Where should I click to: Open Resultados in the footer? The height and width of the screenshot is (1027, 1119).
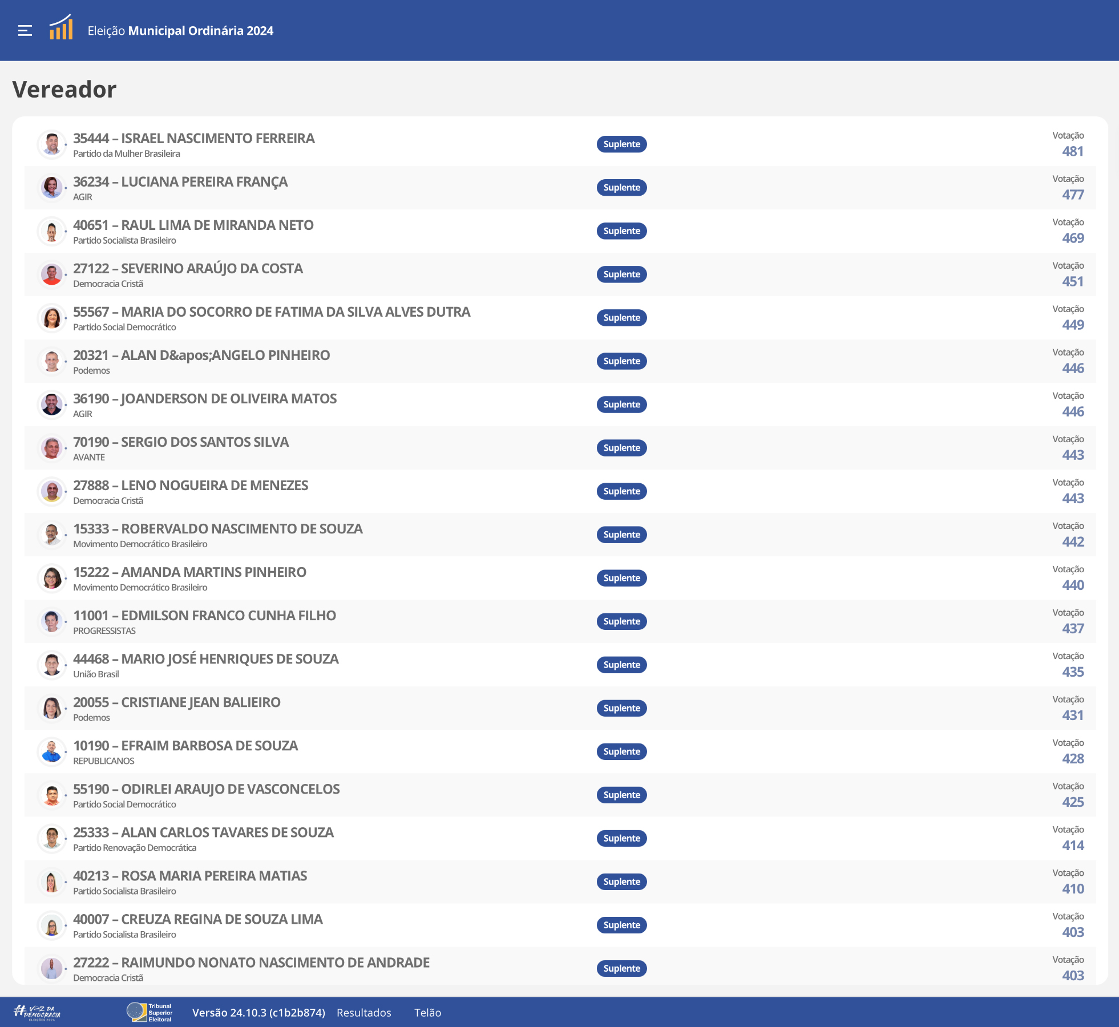[x=364, y=1013]
